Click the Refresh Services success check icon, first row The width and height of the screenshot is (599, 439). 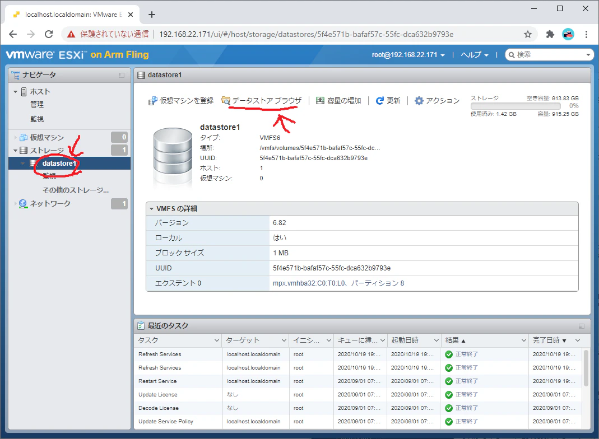[x=449, y=354]
